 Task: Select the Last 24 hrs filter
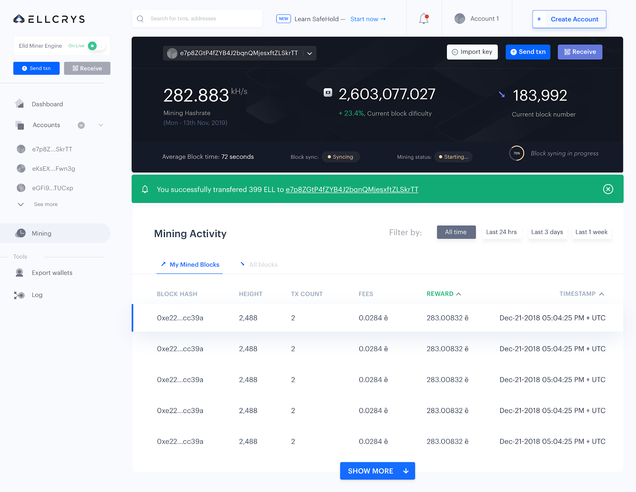502,232
